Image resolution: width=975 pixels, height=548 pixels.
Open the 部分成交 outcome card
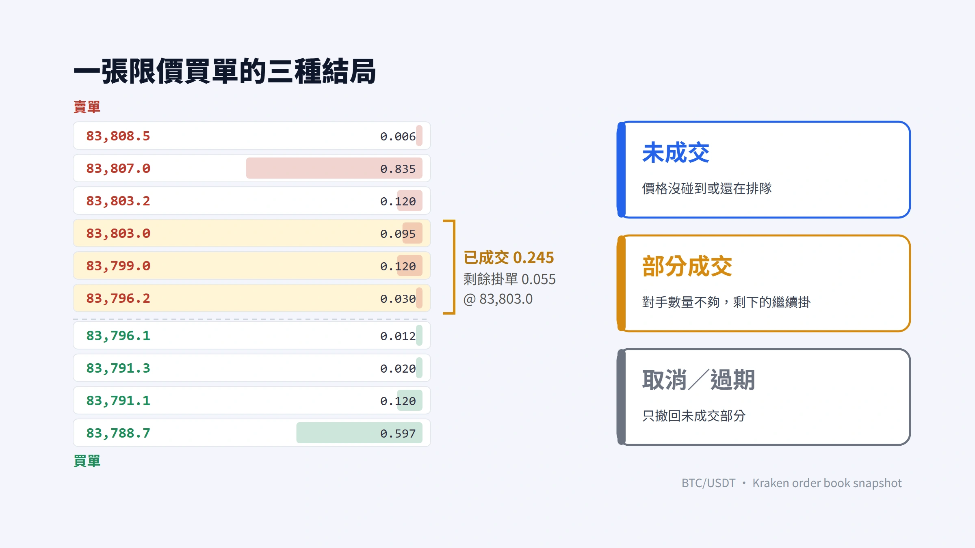point(764,283)
